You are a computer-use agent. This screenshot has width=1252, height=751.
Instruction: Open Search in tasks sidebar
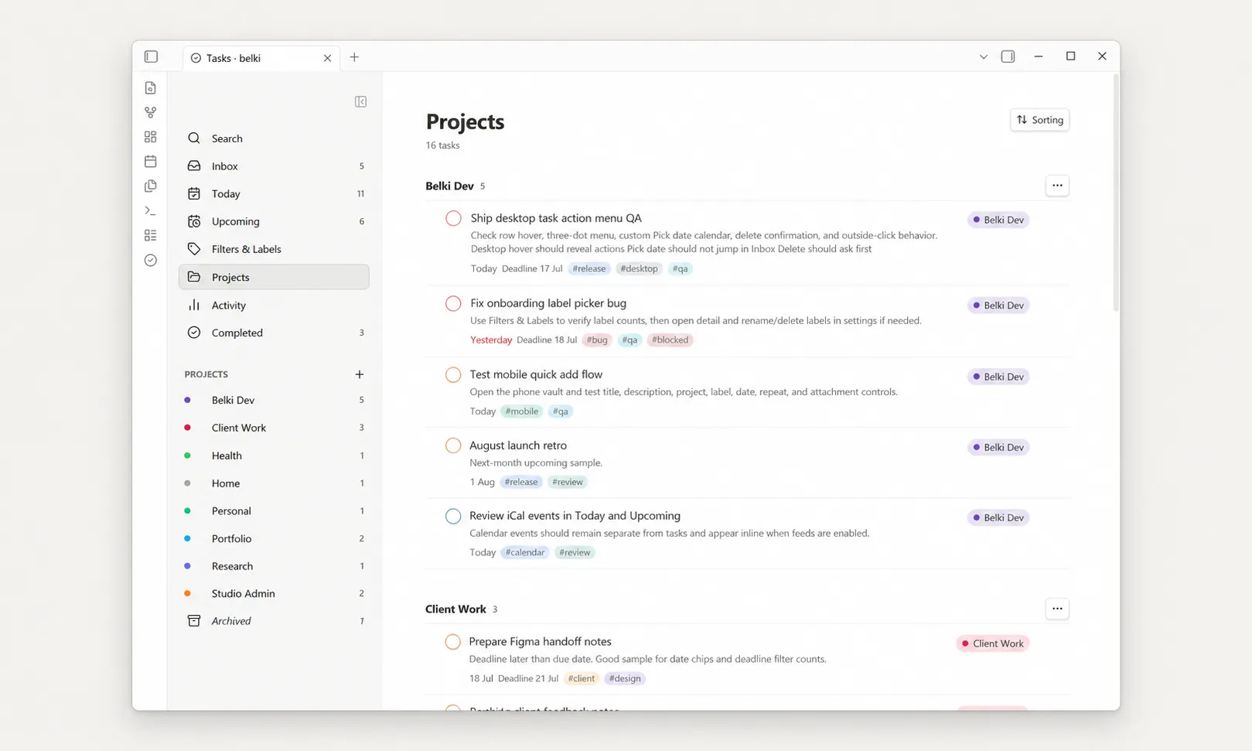(274, 138)
